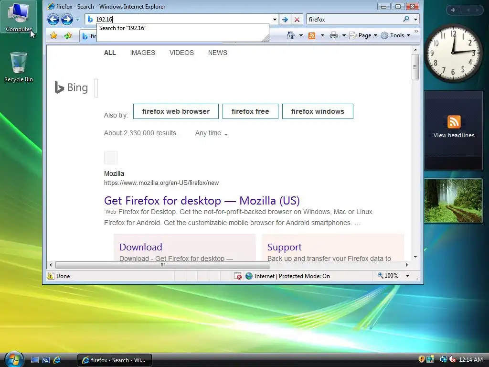The width and height of the screenshot is (489, 367).
Task: Click the Bing logo
Action: click(x=71, y=87)
